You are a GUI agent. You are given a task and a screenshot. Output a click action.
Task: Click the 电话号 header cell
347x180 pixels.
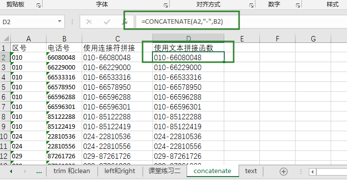point(64,48)
